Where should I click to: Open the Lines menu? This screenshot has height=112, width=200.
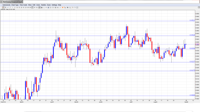pos(38,5)
